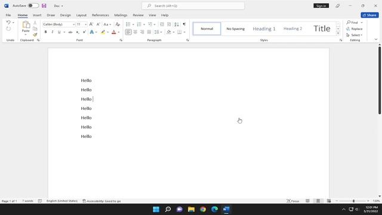Open Change Case dropdown

pyautogui.click(x=107, y=24)
